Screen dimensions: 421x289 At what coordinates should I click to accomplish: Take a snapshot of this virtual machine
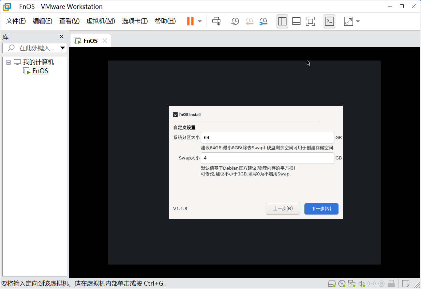pos(235,21)
